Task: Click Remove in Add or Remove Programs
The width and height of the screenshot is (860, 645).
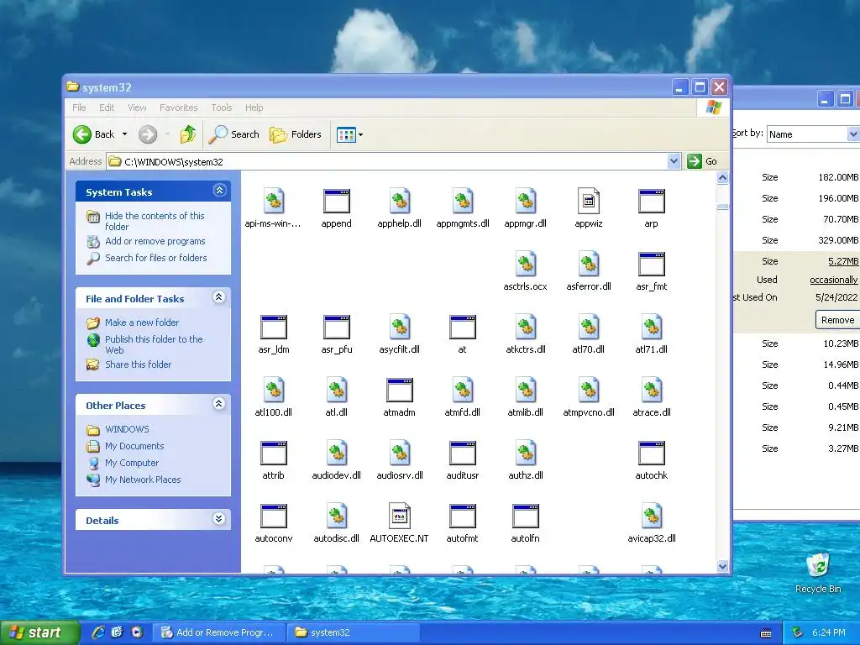Action: click(x=837, y=320)
